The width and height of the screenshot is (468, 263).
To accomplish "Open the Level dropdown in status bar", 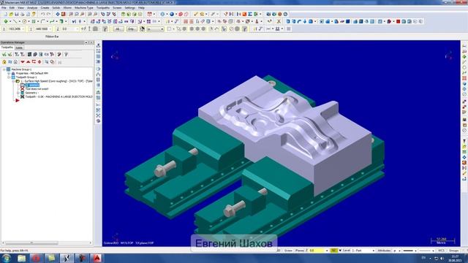I will (x=374, y=251).
